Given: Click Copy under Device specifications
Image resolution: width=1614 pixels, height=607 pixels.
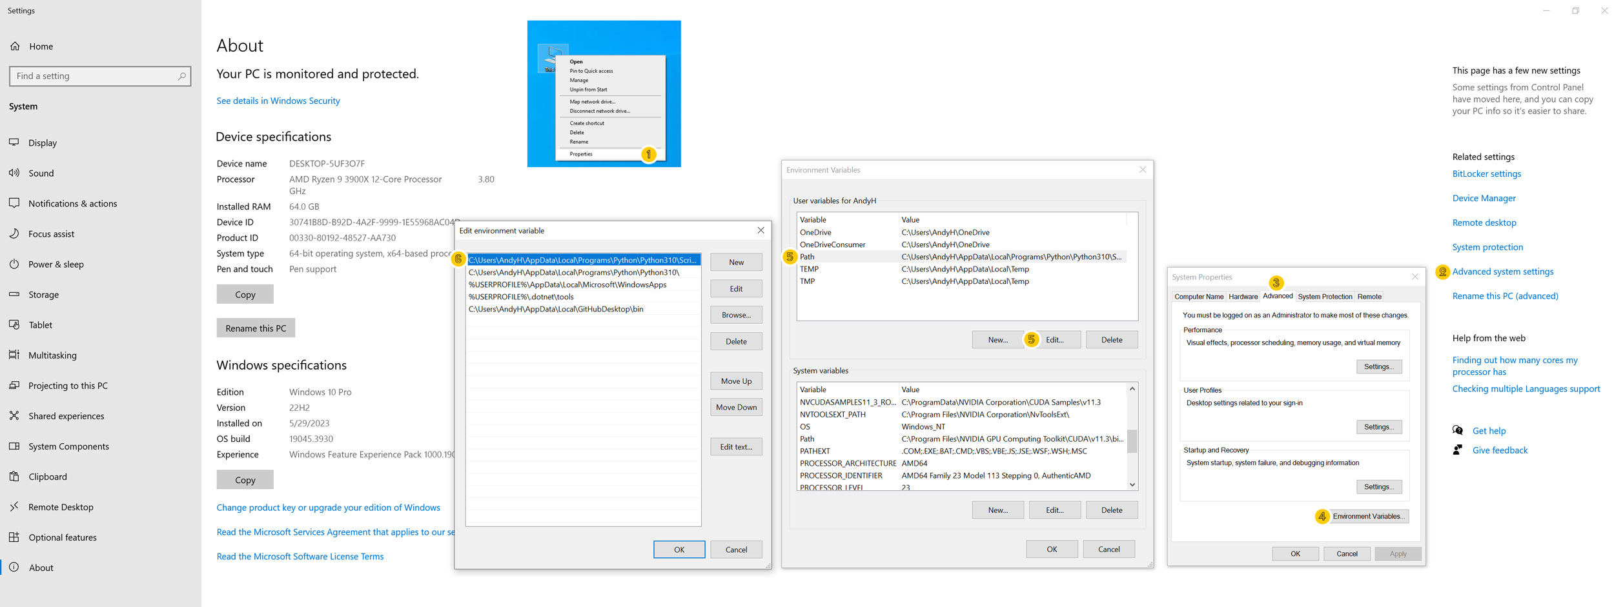Looking at the screenshot, I should coord(245,294).
